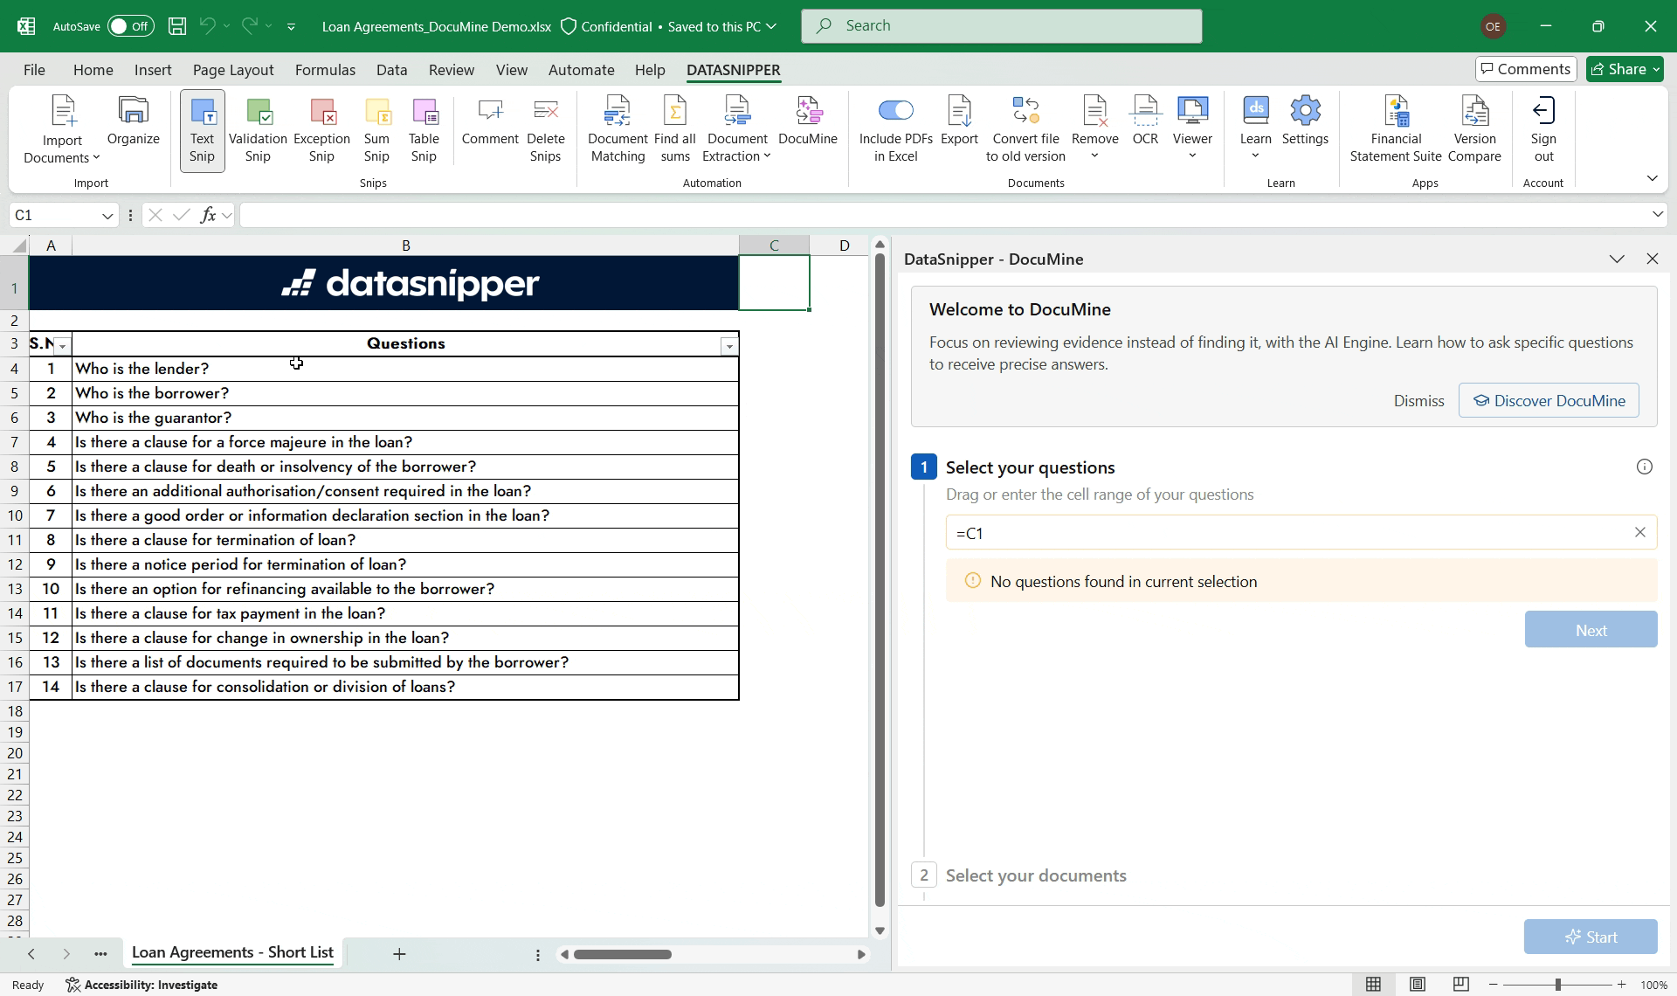Toggle Include PDFs in Excel switch
1677x996 pixels.
tap(895, 111)
